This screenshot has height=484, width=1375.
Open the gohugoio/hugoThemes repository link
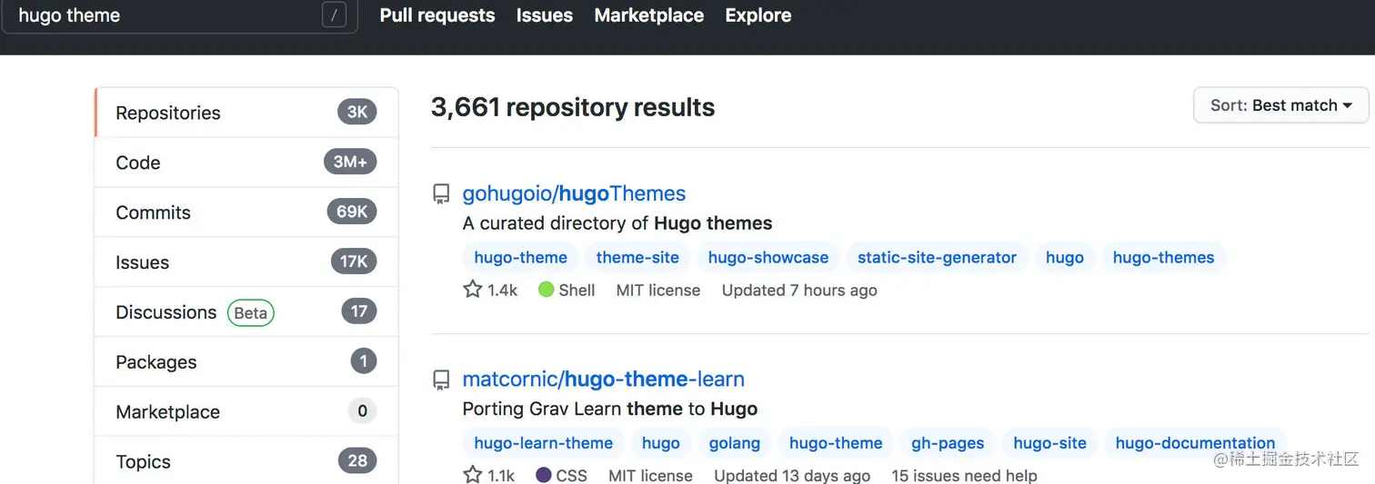coord(574,193)
